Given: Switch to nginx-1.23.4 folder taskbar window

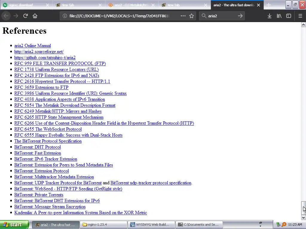Looking at the screenshot, I should (x=103, y=225).
